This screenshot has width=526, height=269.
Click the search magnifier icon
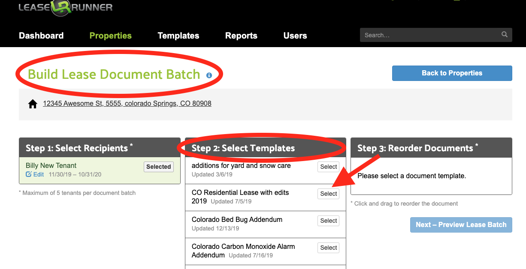pos(504,35)
